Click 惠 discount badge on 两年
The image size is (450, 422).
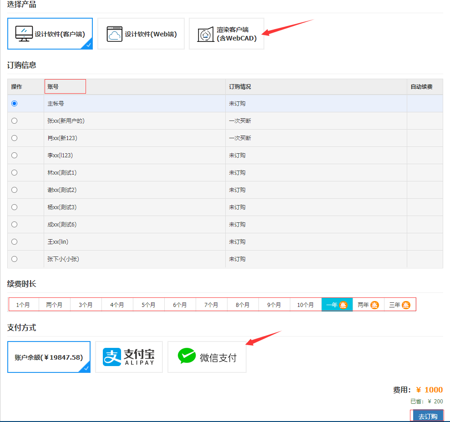point(374,305)
